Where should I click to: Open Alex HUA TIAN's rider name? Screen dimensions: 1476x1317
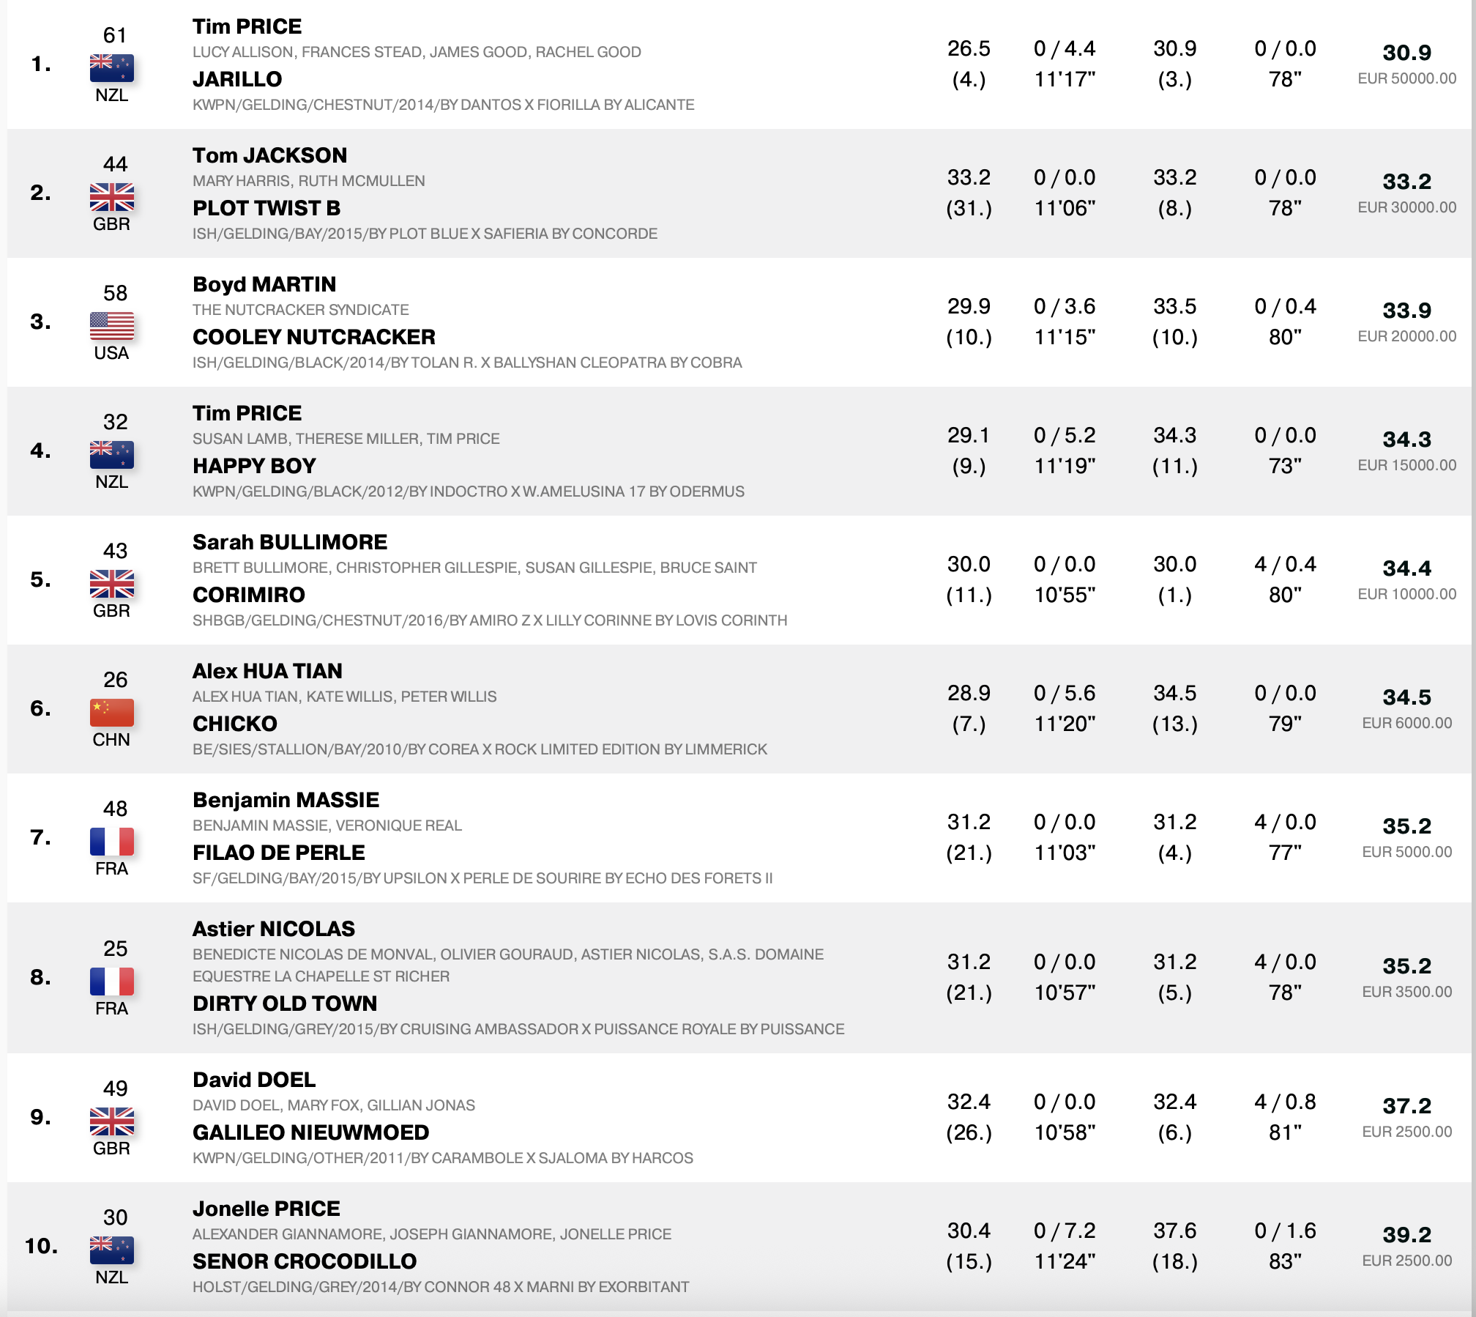267,671
